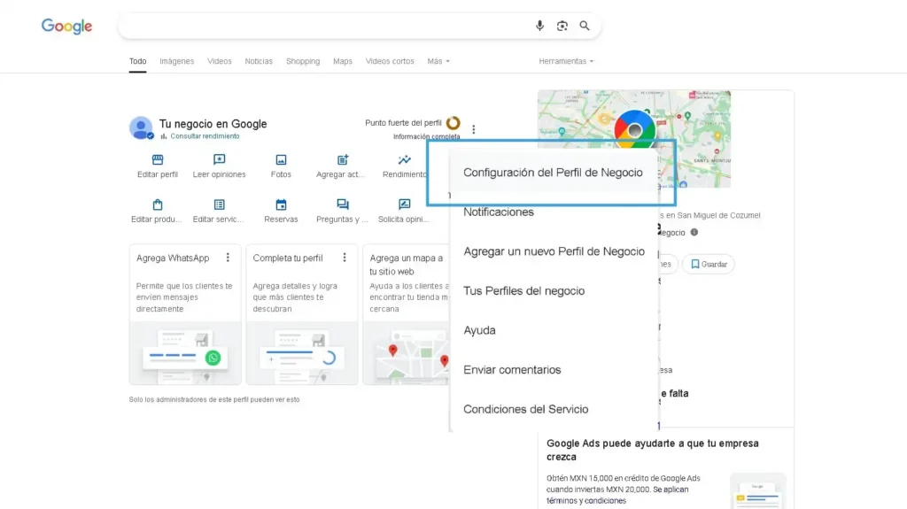The width and height of the screenshot is (907, 509).
Task: Switch to the Shopping tab
Action: [x=303, y=61]
